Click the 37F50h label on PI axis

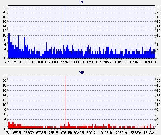tap(29, 62)
